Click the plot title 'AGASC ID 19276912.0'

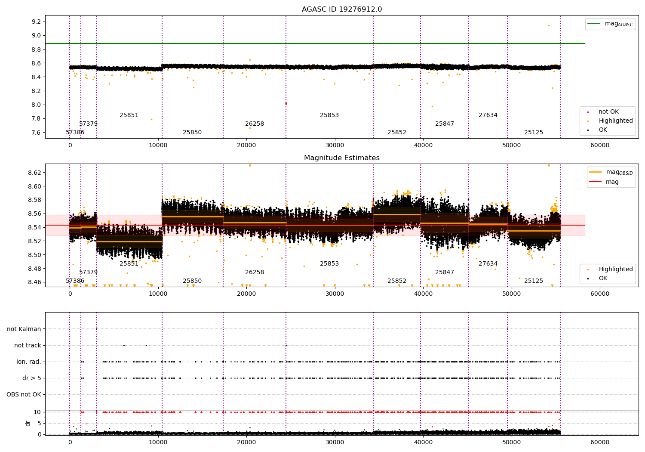point(342,9)
